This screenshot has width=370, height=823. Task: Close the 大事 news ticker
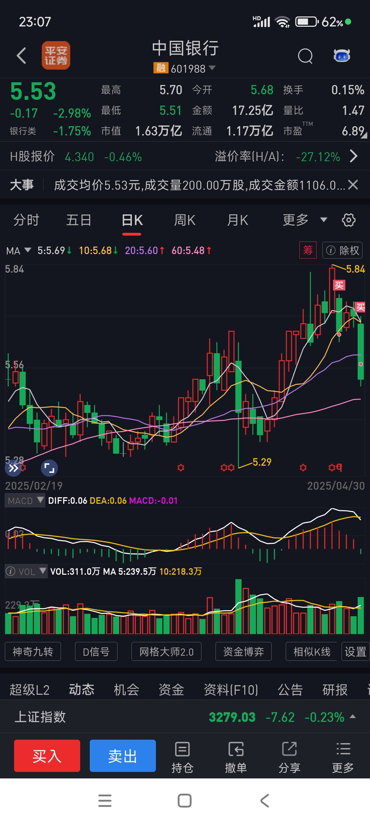[x=353, y=185]
